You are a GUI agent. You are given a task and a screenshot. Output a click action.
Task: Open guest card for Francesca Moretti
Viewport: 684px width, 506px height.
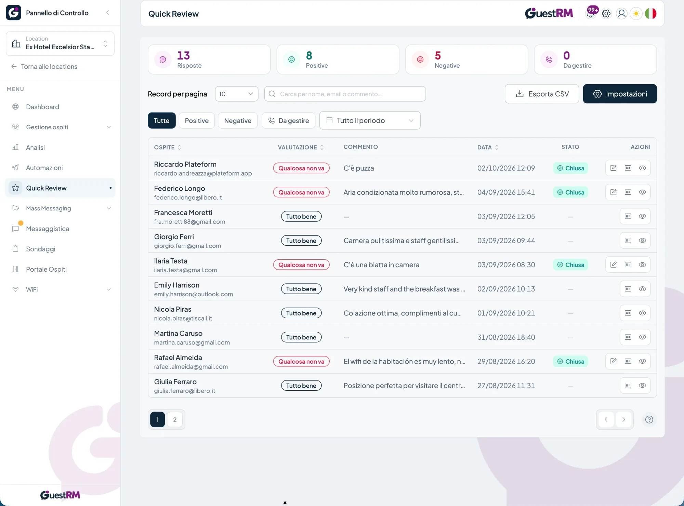point(628,216)
